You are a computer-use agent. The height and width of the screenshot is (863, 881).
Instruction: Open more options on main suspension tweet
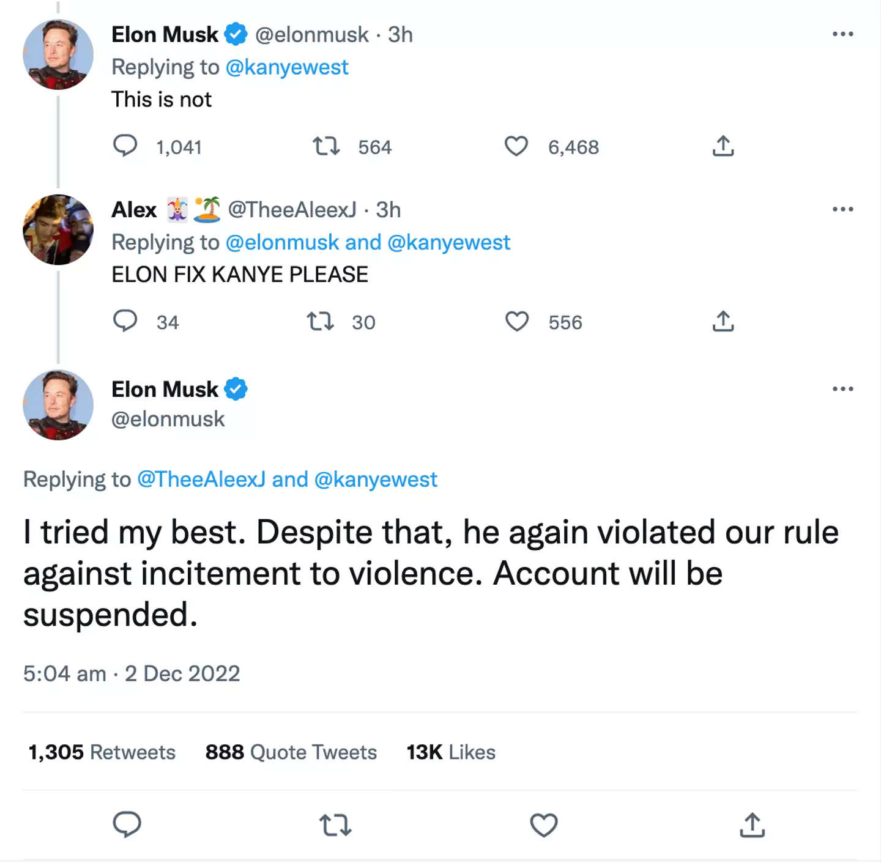pos(842,389)
